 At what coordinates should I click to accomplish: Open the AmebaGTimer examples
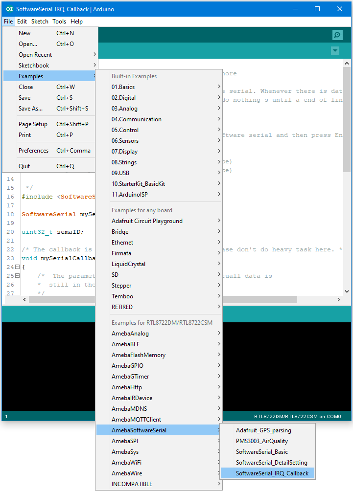159,377
